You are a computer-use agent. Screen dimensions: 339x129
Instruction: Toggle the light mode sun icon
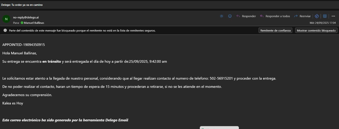(x=222, y=16)
